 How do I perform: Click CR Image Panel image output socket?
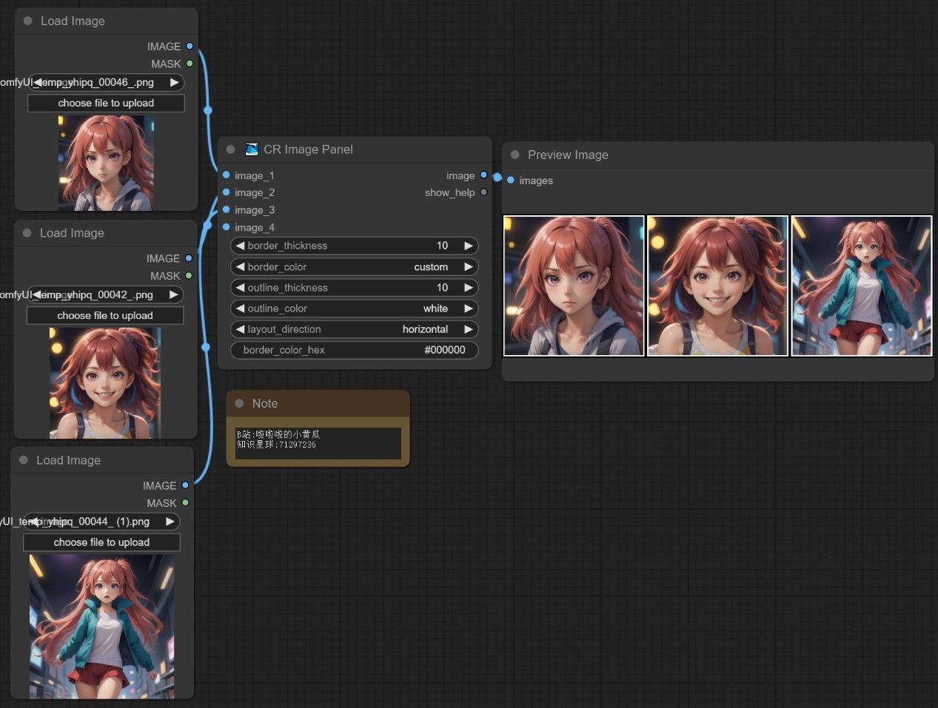pyautogui.click(x=483, y=175)
